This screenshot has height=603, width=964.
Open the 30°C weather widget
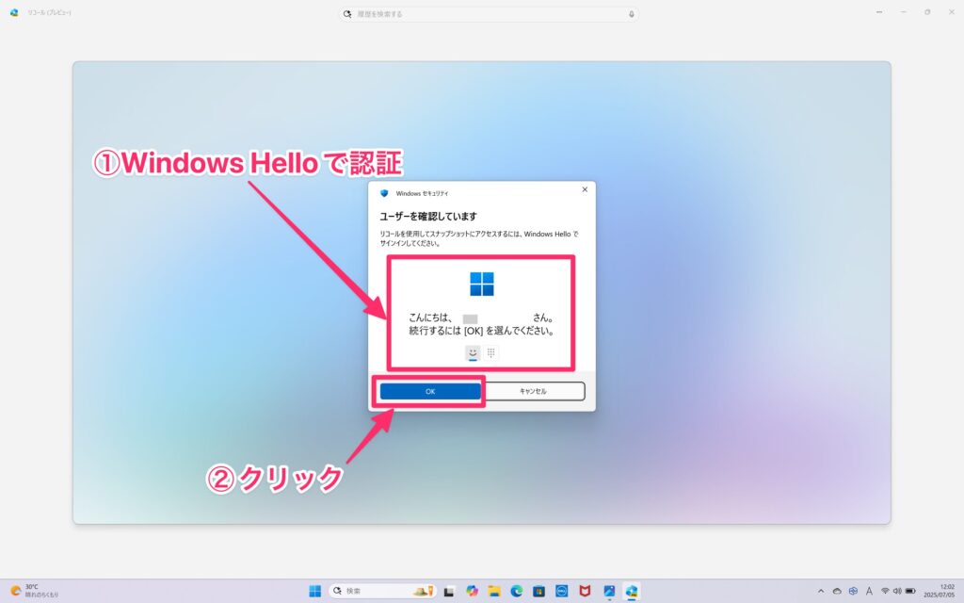(35, 592)
